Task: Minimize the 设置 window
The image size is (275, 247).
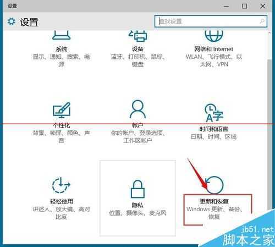Action: tap(227, 6)
